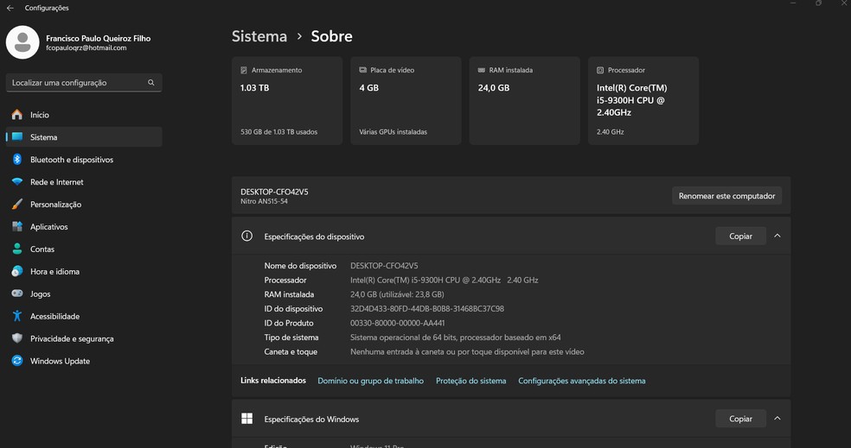This screenshot has width=851, height=448.
Task: Open the Armazenamento summary card
Action: (x=287, y=101)
